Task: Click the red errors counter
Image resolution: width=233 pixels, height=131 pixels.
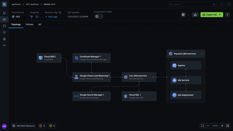Action: coord(42,126)
